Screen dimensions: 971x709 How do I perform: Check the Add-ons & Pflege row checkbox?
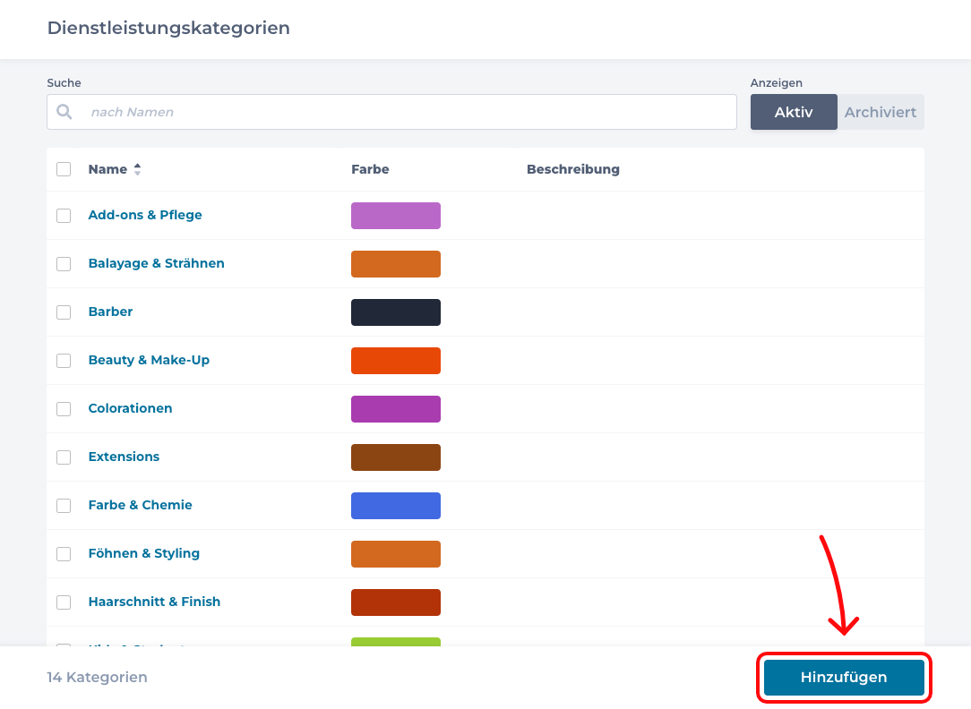(x=64, y=216)
